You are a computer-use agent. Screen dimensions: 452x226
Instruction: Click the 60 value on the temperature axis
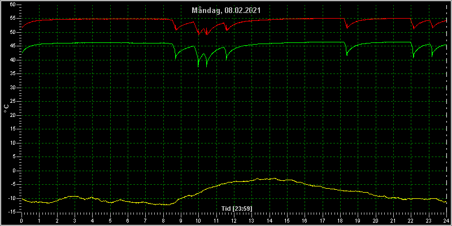pos(12,5)
